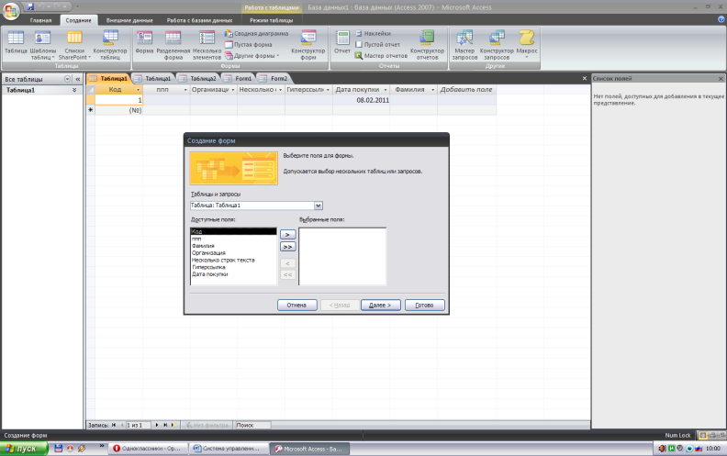This screenshot has width=727, height=456.
Task: Open Списки SharePoint in the ribbon
Action: (x=74, y=45)
